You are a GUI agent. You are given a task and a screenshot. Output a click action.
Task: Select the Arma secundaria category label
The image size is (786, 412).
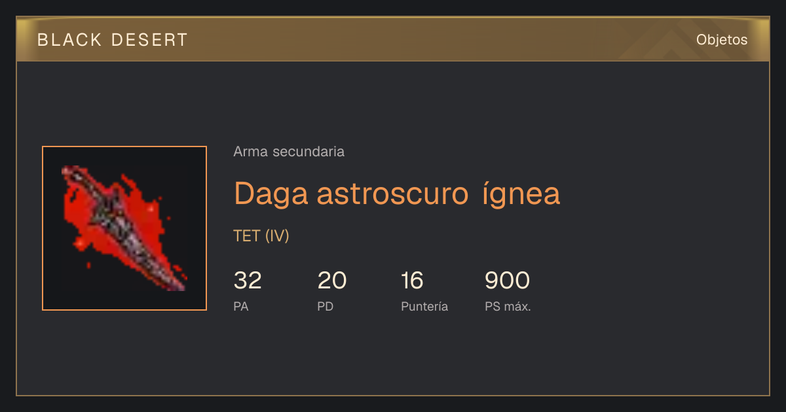coord(289,152)
